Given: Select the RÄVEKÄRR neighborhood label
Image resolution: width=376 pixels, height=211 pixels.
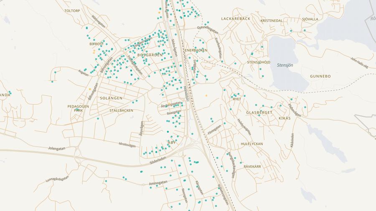Looking at the screenshot, I should pos(252,166).
